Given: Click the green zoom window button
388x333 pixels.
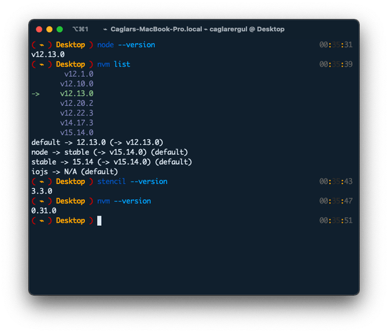Looking at the screenshot, I should 59,30.
